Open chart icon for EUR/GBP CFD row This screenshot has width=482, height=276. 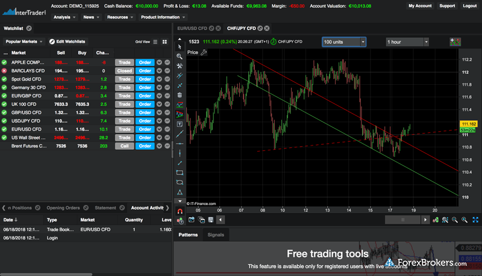pos(167,96)
